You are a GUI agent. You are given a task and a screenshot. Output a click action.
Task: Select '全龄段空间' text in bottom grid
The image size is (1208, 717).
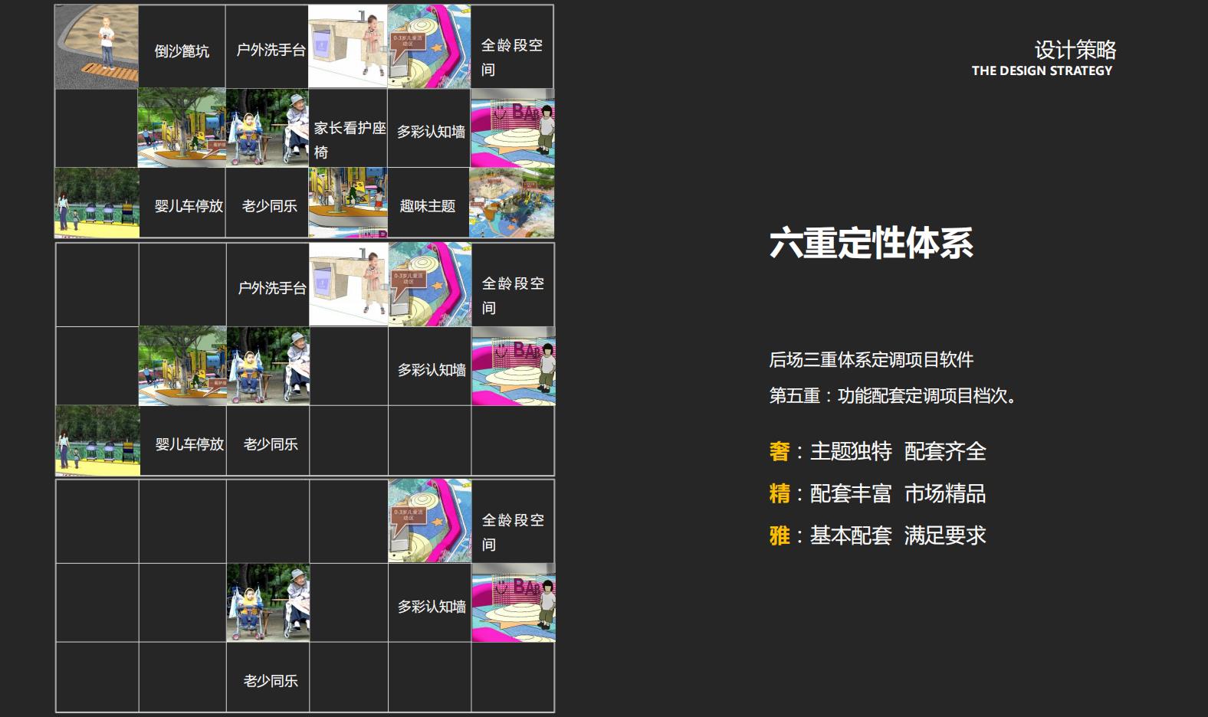(x=513, y=532)
